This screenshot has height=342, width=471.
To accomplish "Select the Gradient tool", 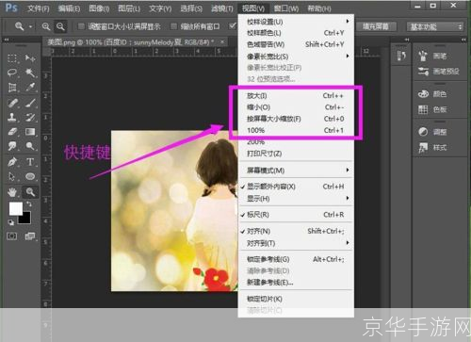I will 30,132.
